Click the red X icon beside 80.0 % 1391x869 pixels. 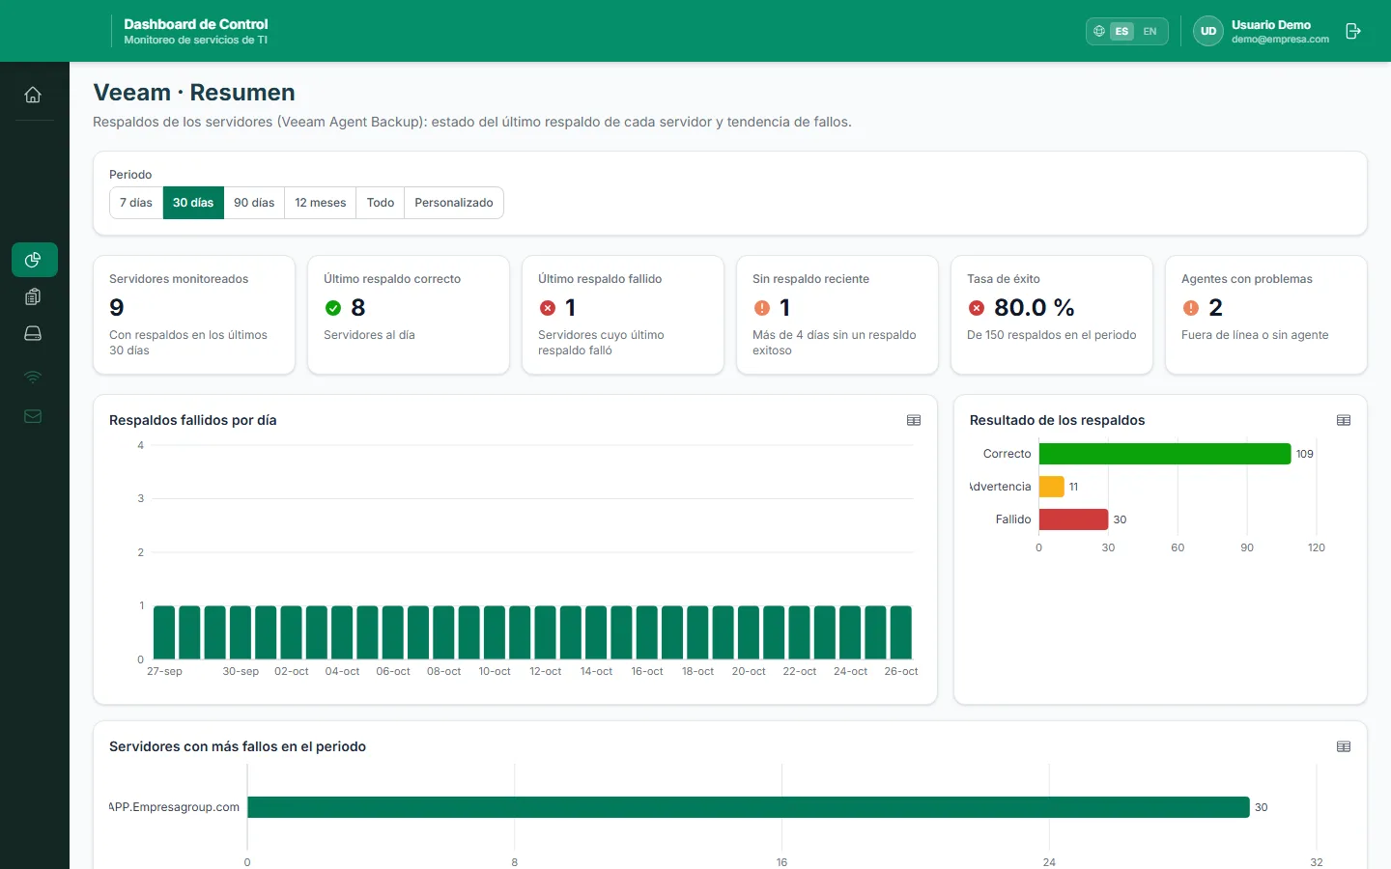(977, 308)
